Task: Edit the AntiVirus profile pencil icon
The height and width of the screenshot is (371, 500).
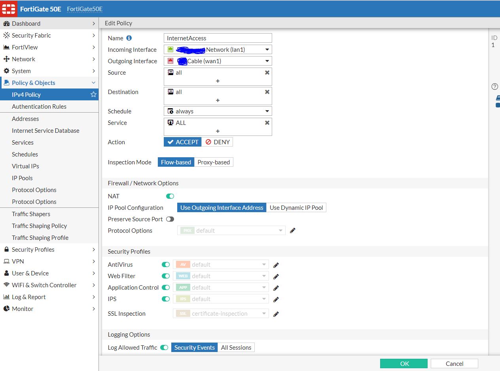Action: pos(276,265)
